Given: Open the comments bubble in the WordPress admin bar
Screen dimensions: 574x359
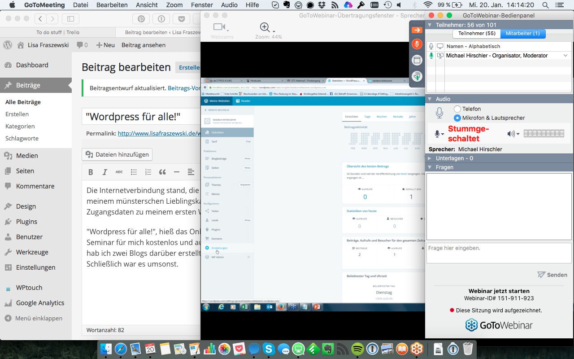Looking at the screenshot, I should (82, 45).
